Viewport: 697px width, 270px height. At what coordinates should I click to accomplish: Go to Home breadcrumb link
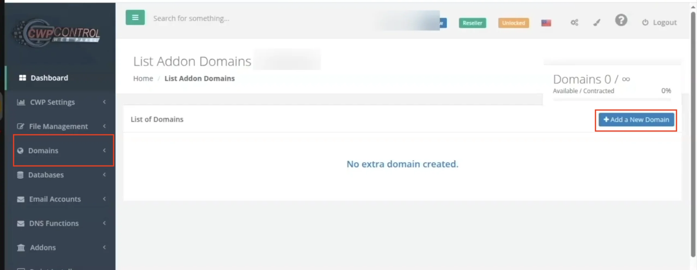coord(143,78)
